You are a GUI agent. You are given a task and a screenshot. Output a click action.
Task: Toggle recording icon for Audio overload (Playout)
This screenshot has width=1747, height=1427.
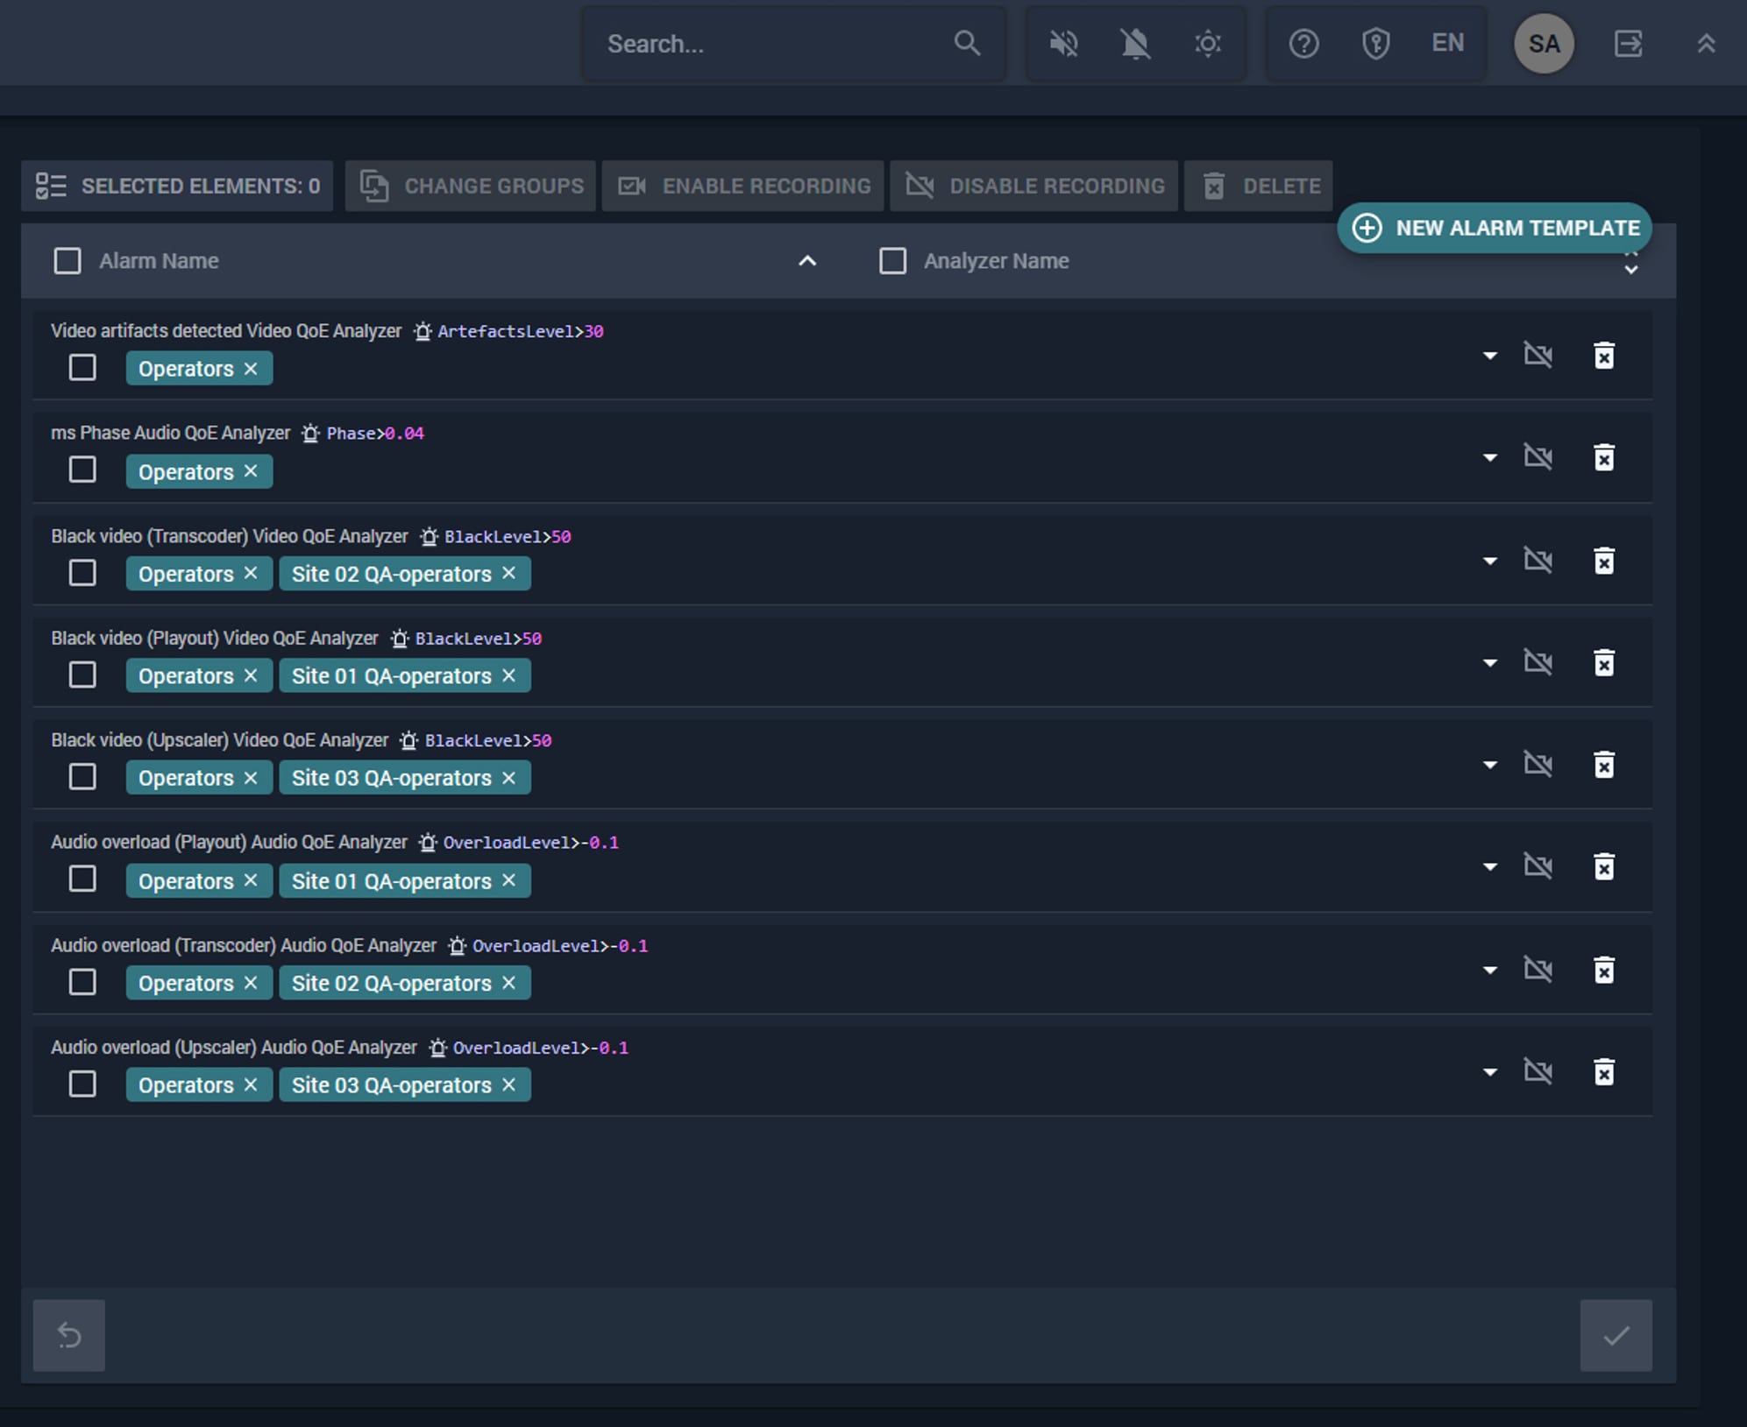pyautogui.click(x=1538, y=865)
